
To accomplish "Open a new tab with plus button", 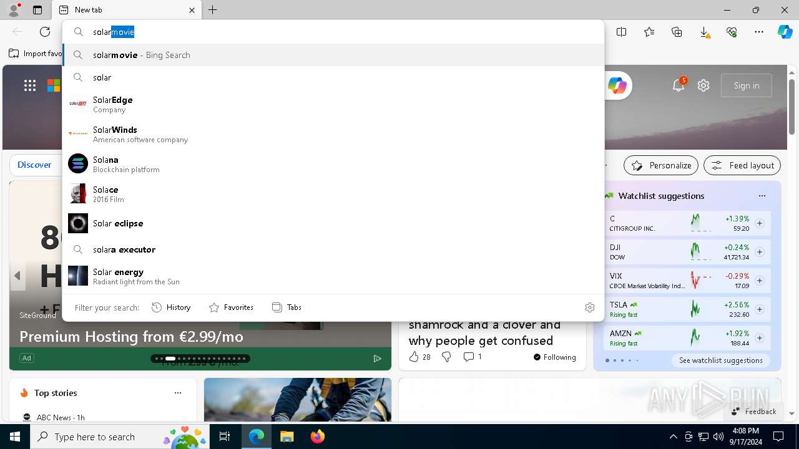I will [213, 10].
